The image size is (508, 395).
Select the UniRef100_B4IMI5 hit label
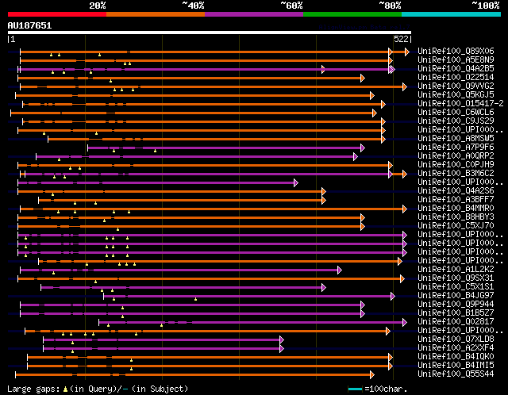456,366
